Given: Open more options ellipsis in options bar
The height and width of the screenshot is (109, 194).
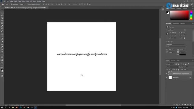Looking at the screenshot, I should click(x=69, y=4).
